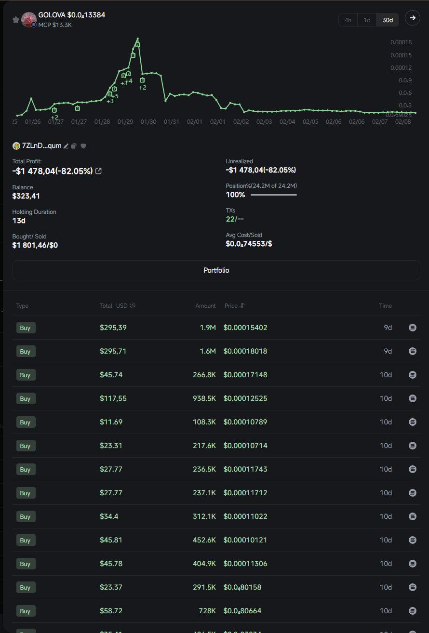The width and height of the screenshot is (429, 633).
Task: Toggle the USD currency switch icon
Action: point(133,305)
